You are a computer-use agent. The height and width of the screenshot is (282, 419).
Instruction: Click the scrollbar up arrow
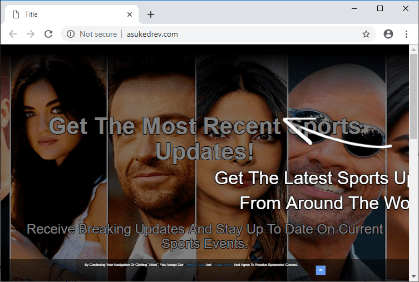point(413,50)
